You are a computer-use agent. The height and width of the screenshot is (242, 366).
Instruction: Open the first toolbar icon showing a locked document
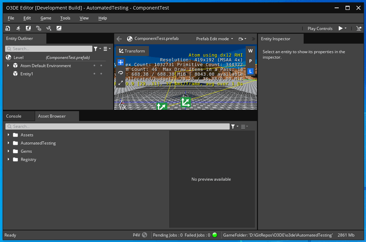pos(8,28)
